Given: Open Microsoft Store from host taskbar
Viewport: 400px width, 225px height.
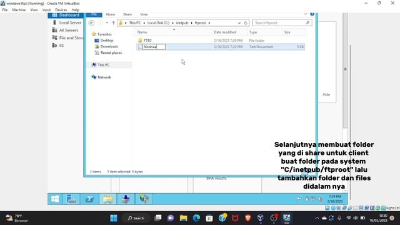Looking at the screenshot, I should click(x=209, y=218).
